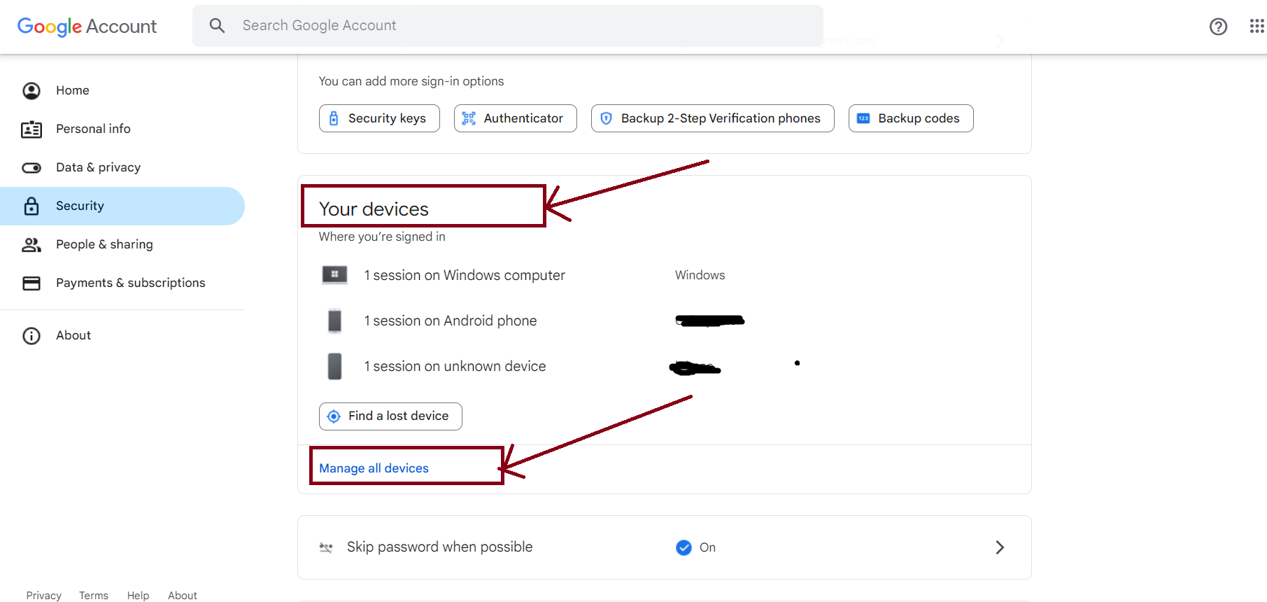Add Security keys sign-in option
Image resolution: width=1267 pixels, height=602 pixels.
379,118
